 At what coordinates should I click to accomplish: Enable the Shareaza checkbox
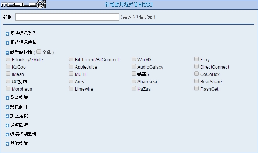(x=134, y=81)
